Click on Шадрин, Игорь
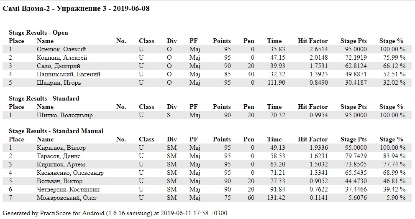 tap(59, 83)
